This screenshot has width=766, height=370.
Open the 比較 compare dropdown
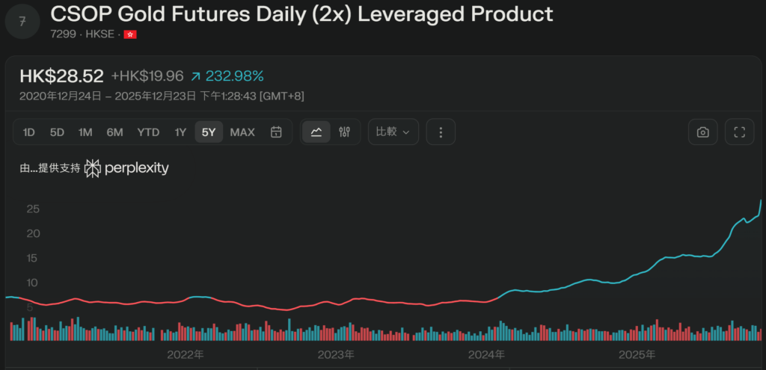pyautogui.click(x=393, y=132)
